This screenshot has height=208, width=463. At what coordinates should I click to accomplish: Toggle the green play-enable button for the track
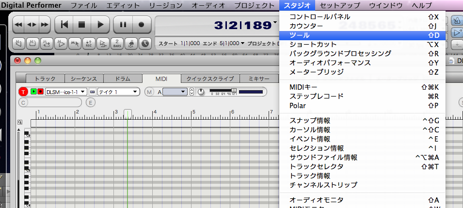click(x=33, y=92)
